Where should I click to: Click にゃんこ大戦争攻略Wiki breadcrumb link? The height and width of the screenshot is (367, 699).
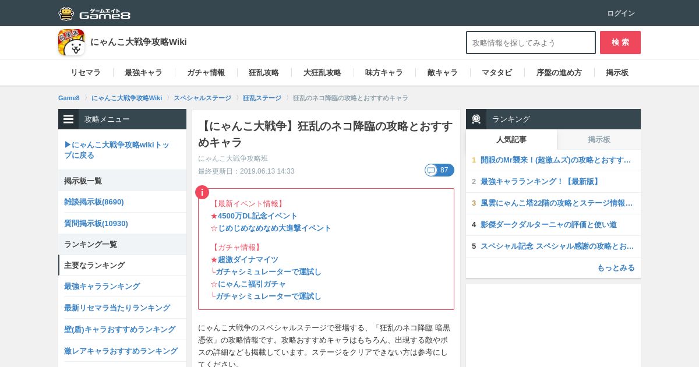pyautogui.click(x=126, y=98)
